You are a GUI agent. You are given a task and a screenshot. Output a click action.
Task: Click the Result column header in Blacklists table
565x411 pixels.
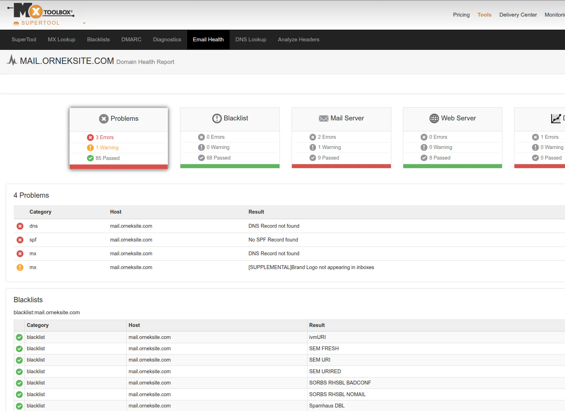(317, 325)
